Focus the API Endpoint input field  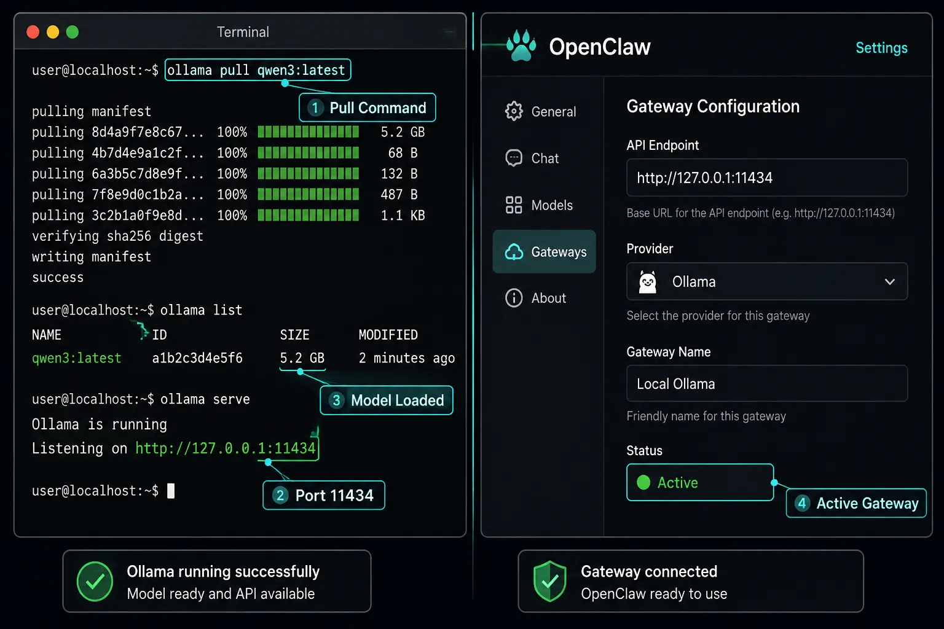(767, 178)
